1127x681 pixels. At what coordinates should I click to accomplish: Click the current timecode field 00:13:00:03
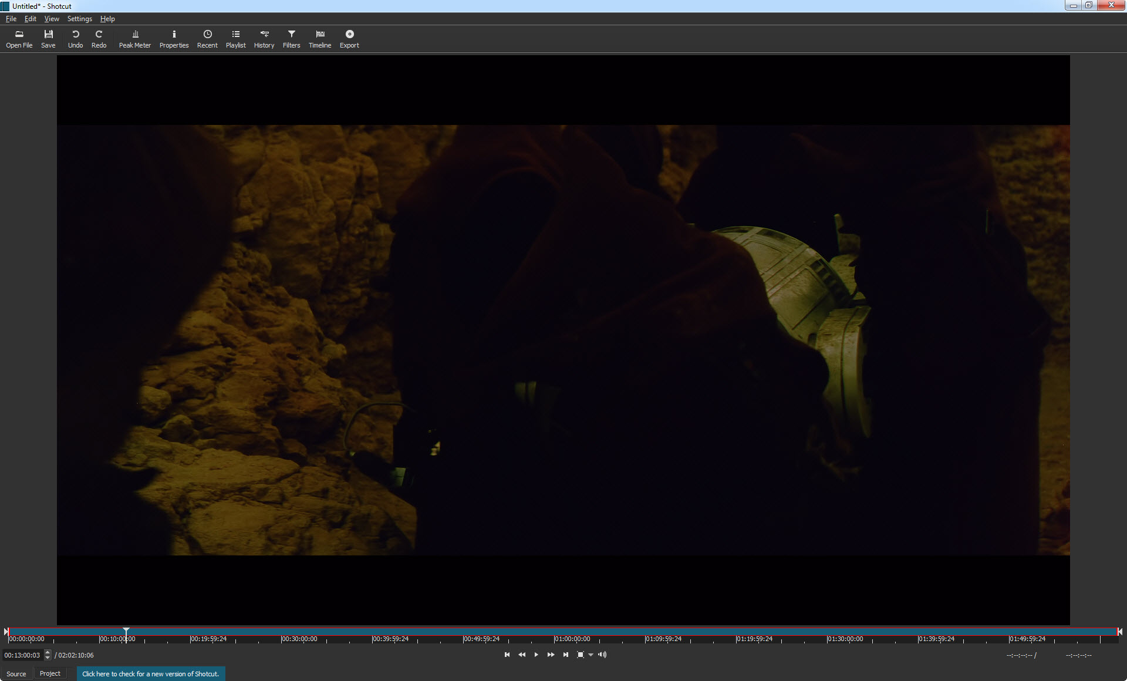click(22, 655)
